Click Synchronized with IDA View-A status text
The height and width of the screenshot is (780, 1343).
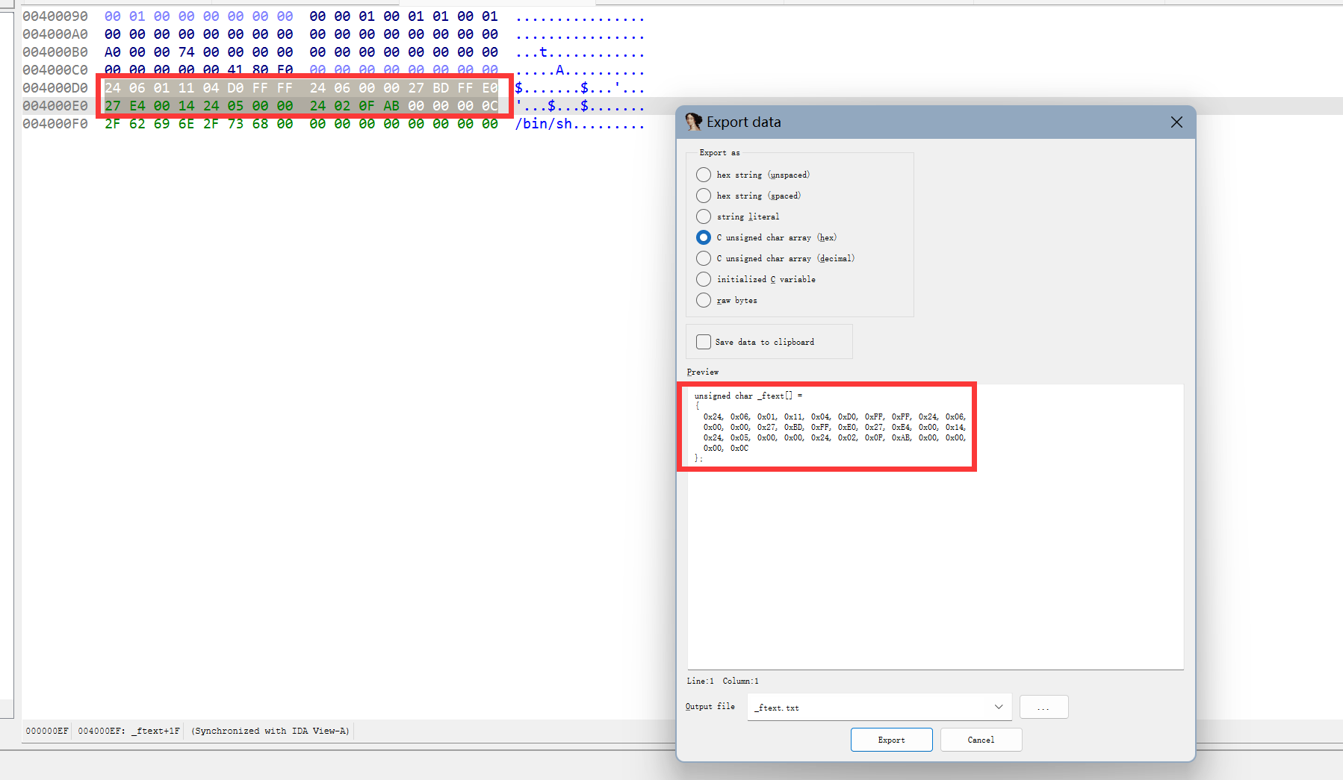point(270,731)
